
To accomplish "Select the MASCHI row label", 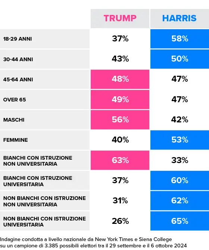I will point(14,120).
